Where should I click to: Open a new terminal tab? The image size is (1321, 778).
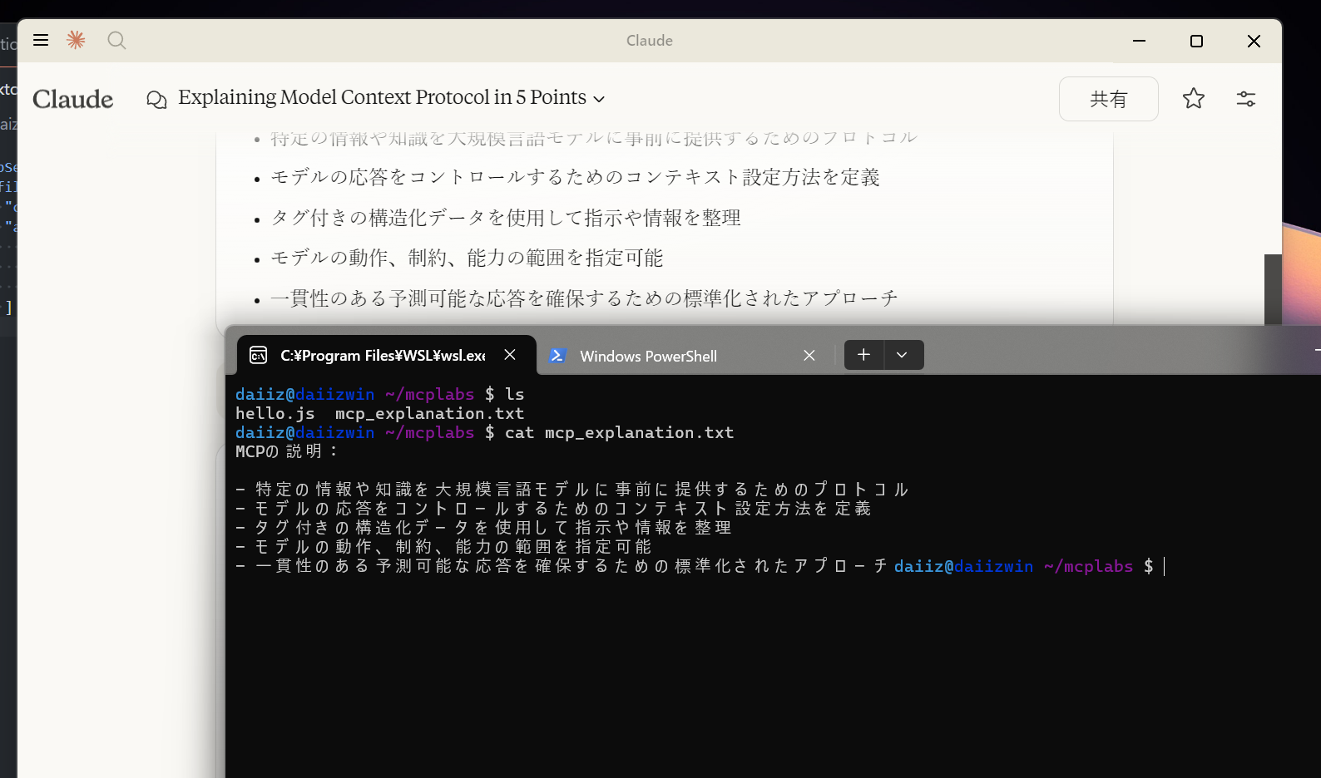click(864, 355)
